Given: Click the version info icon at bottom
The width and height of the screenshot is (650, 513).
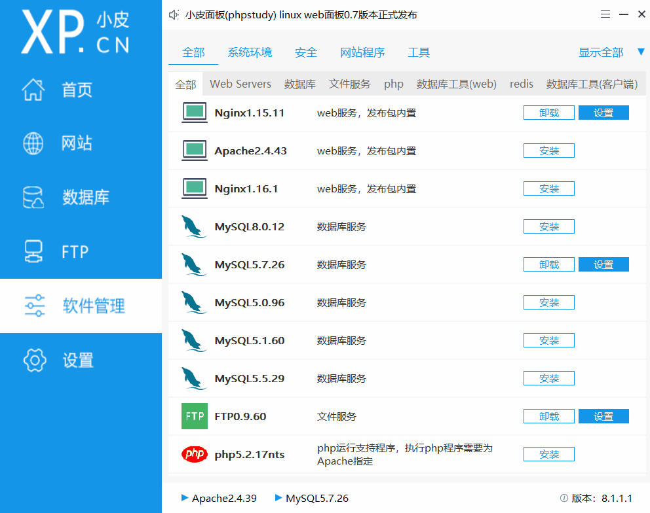Looking at the screenshot, I should [564, 499].
